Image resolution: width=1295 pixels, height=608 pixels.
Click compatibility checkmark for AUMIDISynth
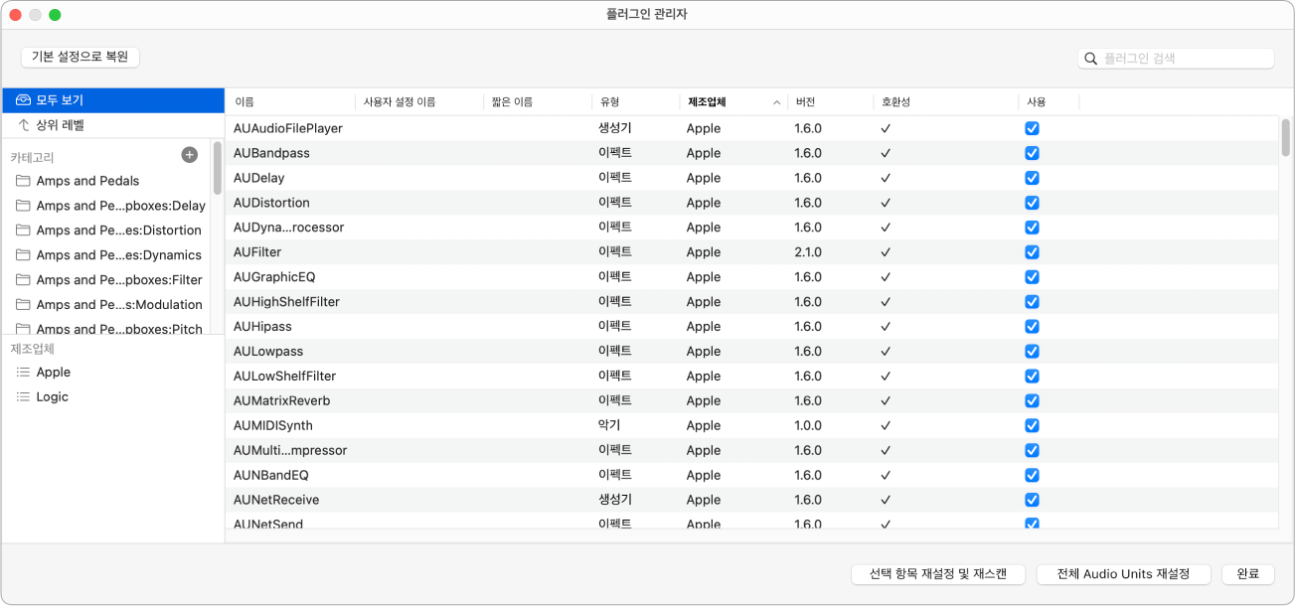point(886,425)
